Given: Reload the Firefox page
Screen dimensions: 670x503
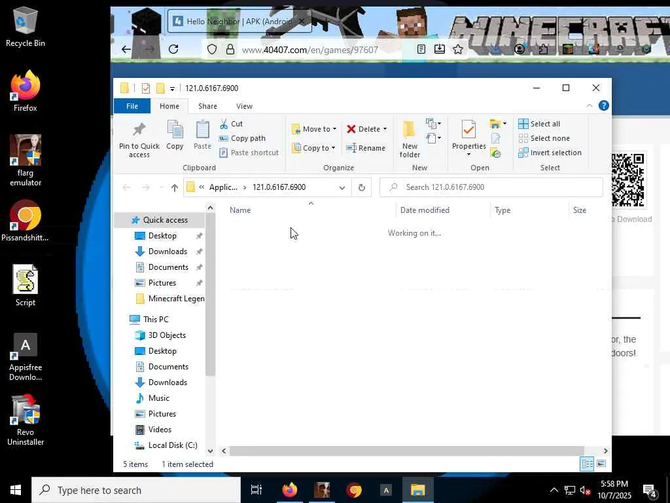Looking at the screenshot, I should (173, 49).
